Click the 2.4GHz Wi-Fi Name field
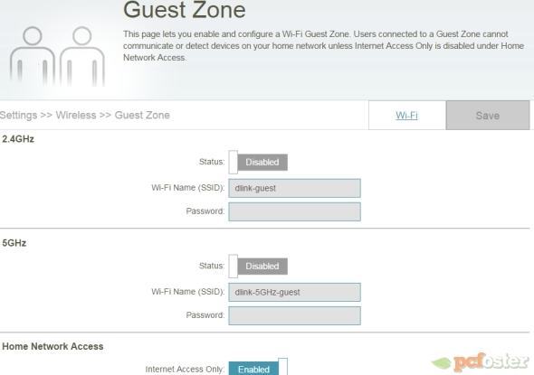 294,188
